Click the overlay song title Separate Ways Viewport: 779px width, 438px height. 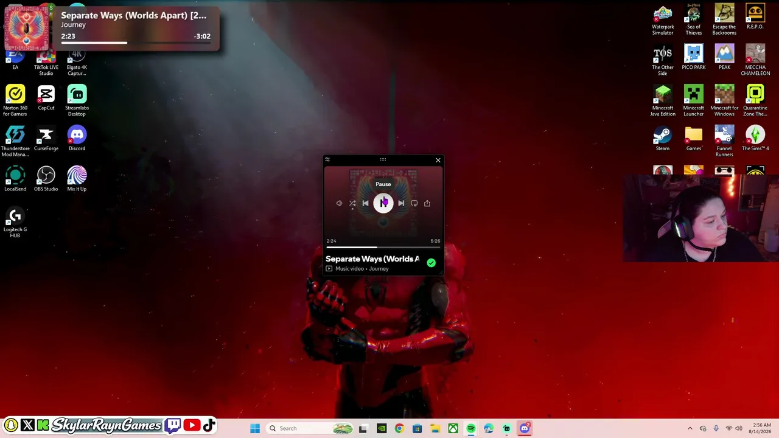click(133, 15)
